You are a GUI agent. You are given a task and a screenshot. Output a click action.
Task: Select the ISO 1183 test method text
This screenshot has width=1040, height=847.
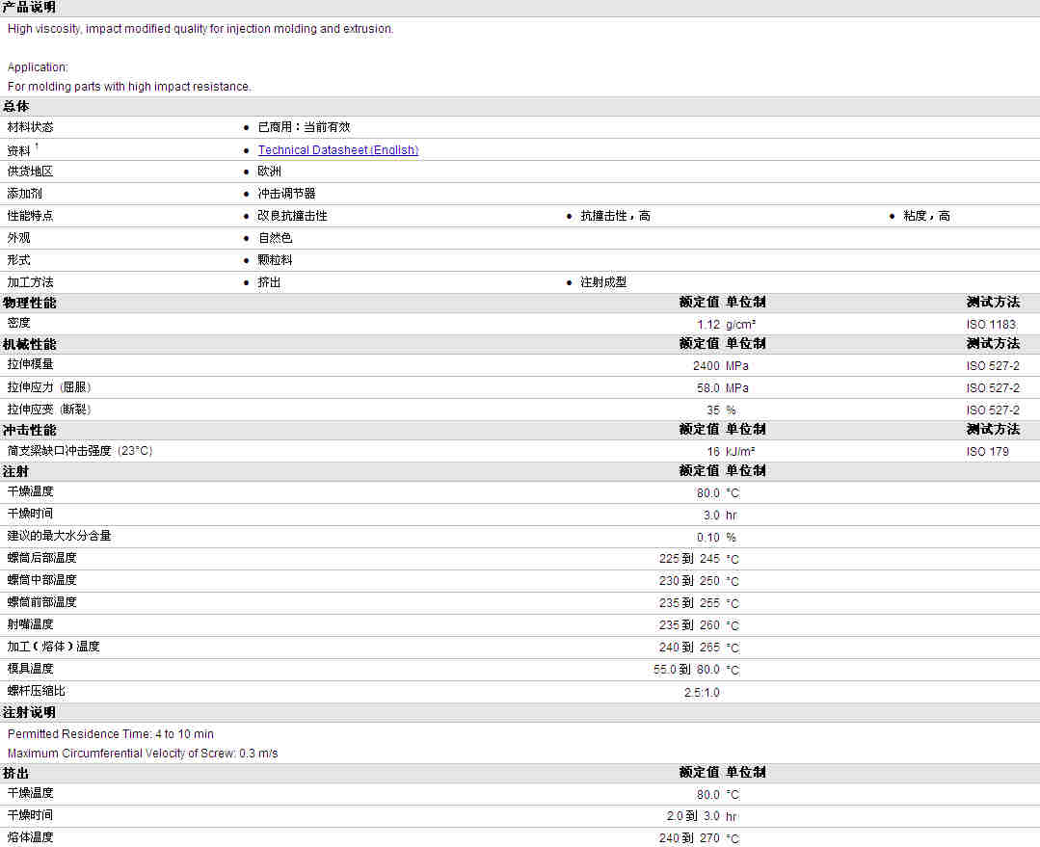pos(990,325)
